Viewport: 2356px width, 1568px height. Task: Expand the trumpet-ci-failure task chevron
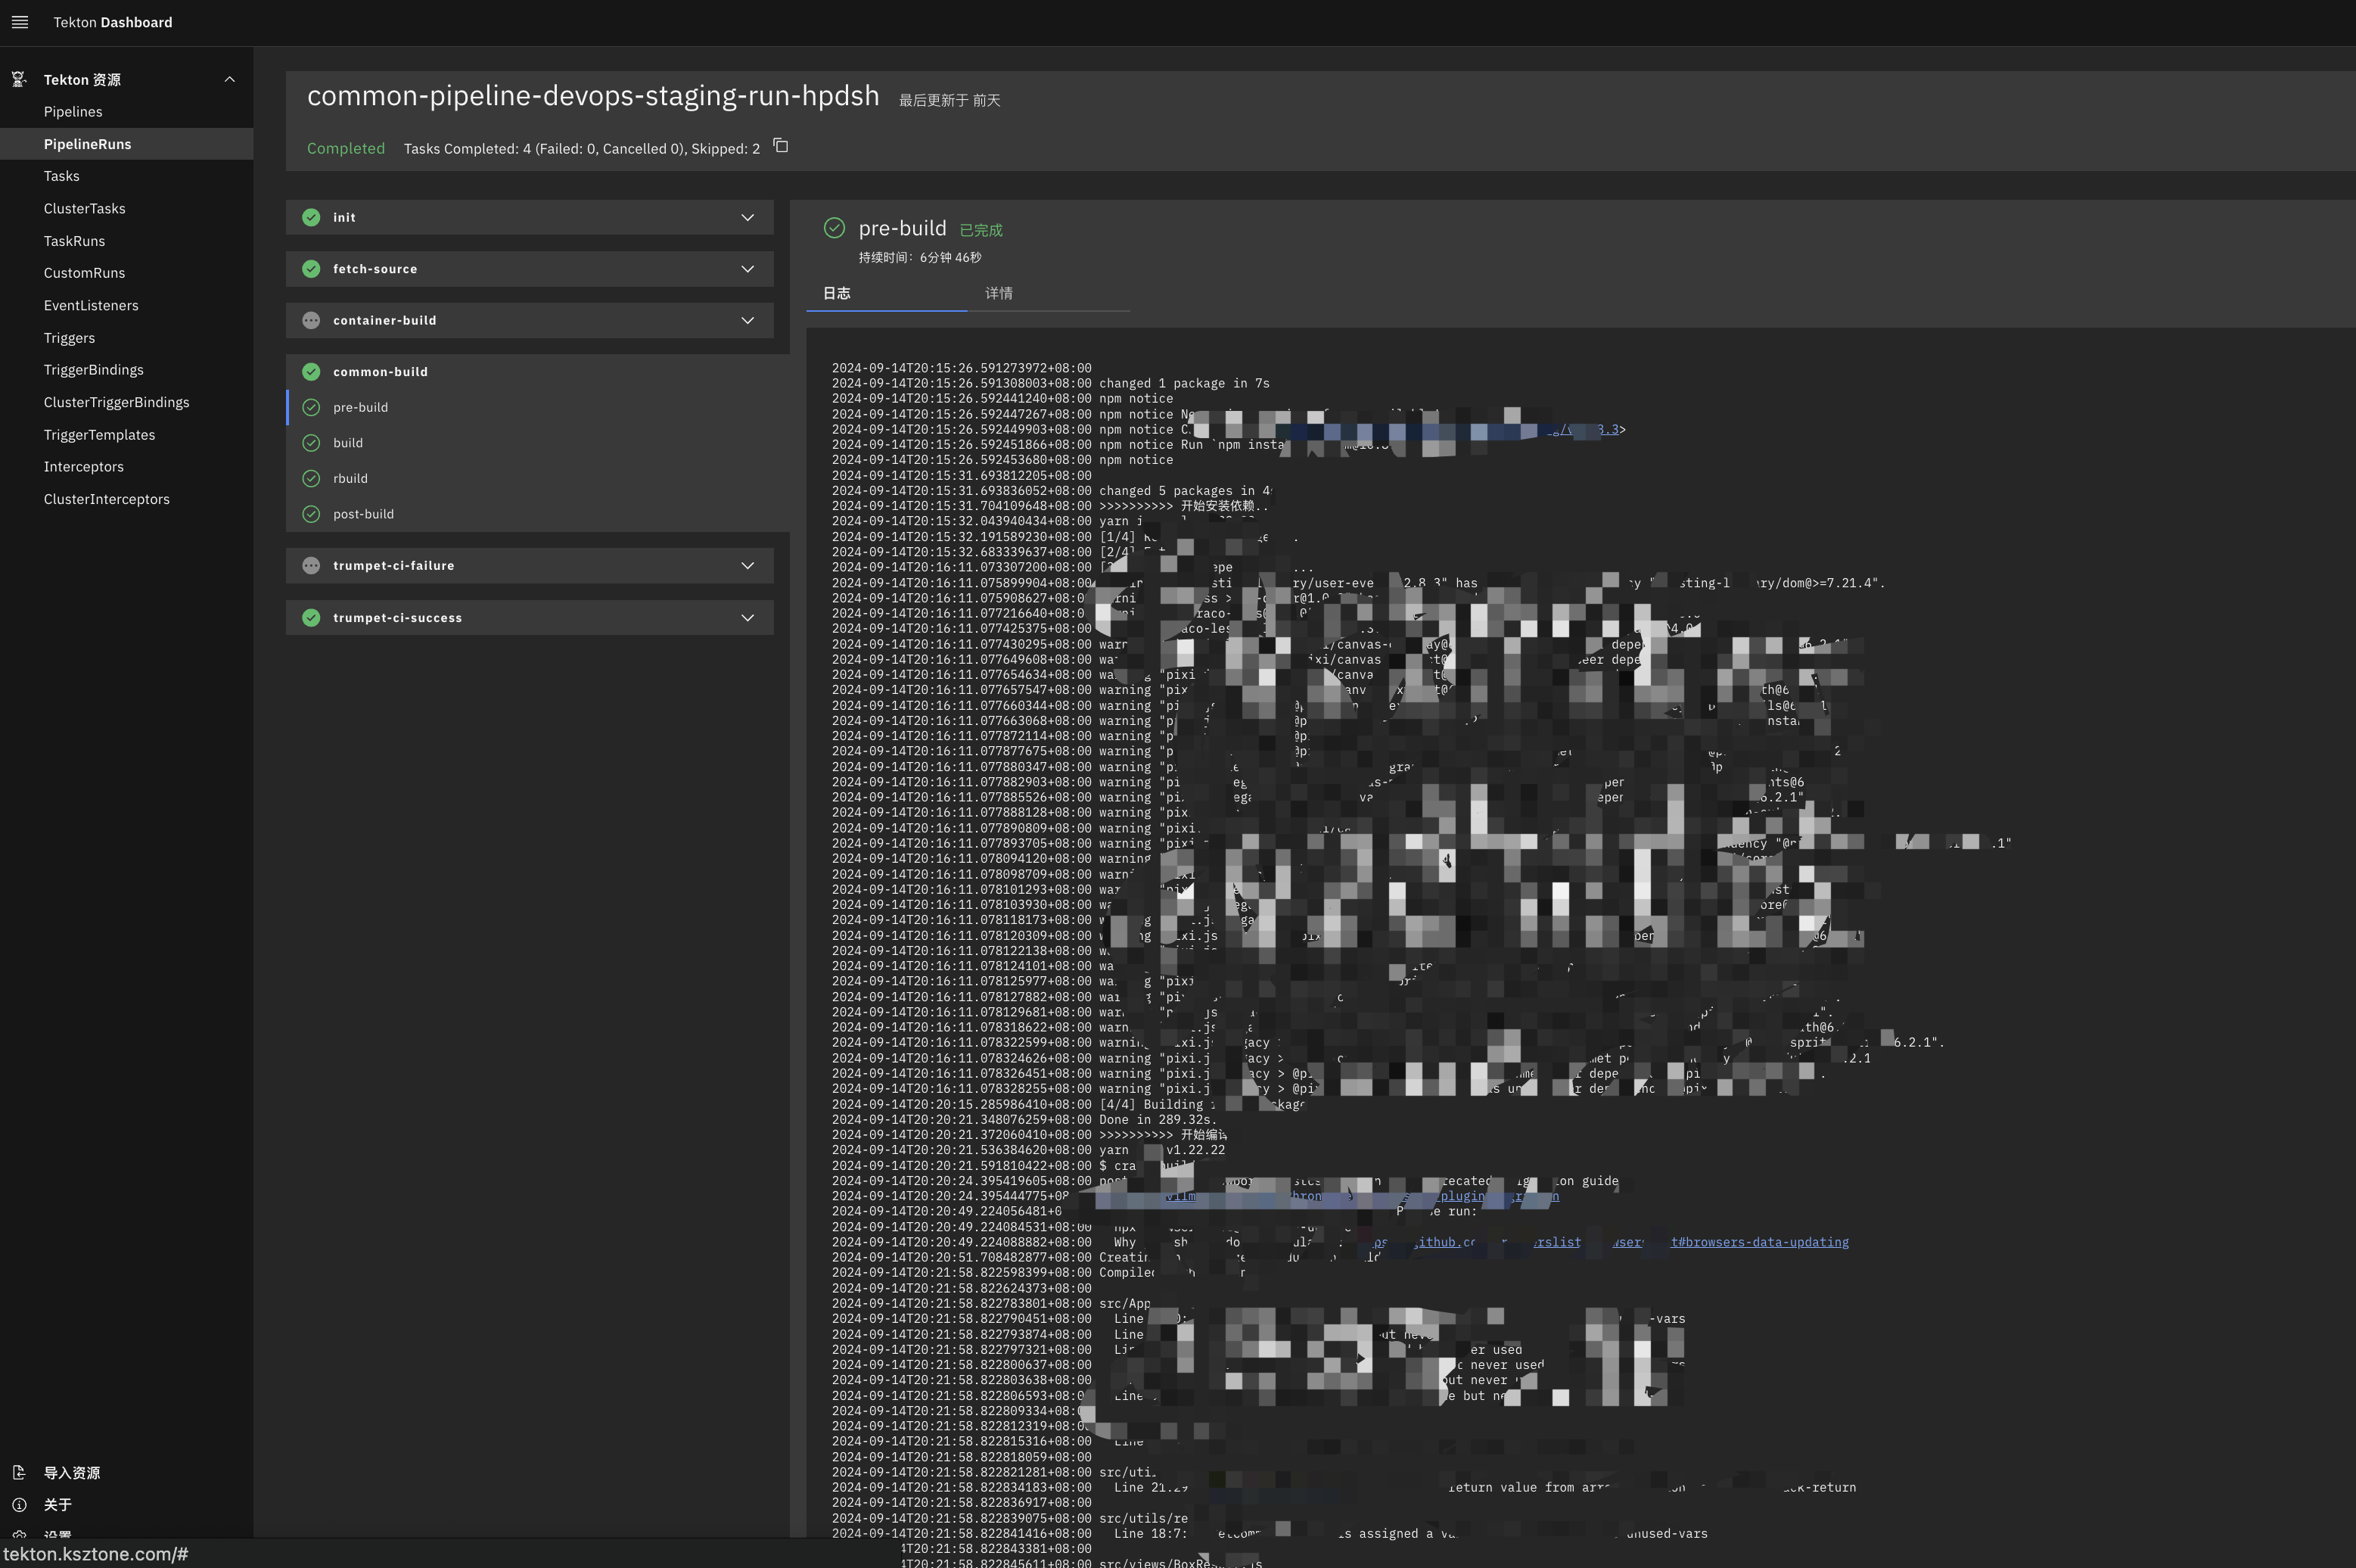click(748, 566)
